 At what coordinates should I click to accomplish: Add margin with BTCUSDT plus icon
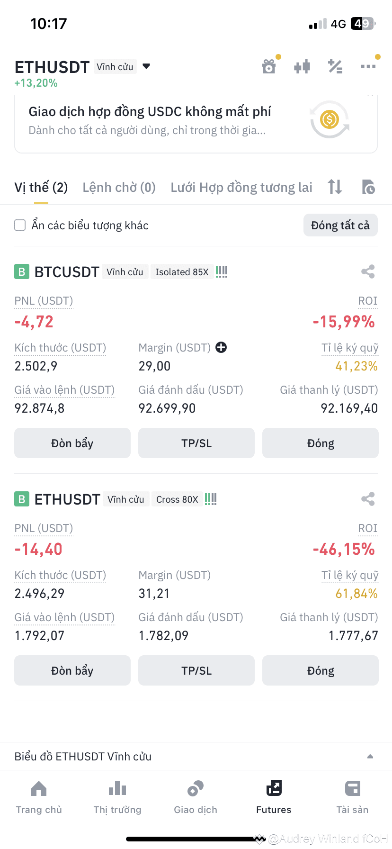pos(221,347)
